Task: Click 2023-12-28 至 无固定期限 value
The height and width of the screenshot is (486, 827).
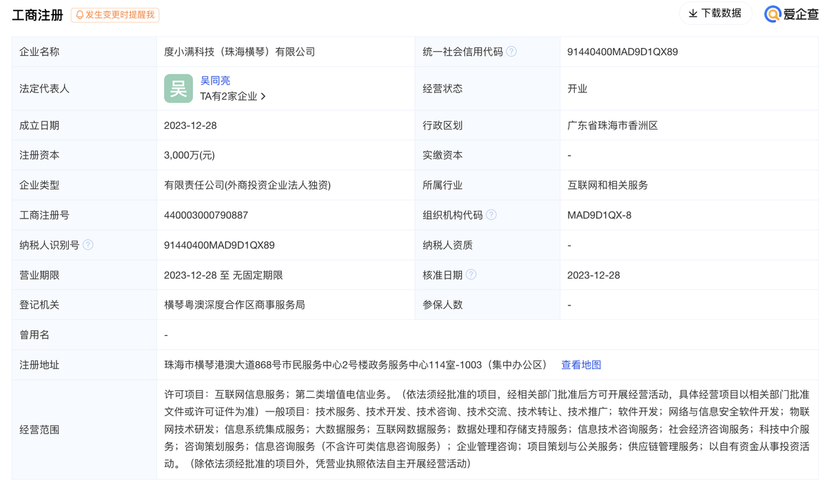Action: tap(223, 274)
